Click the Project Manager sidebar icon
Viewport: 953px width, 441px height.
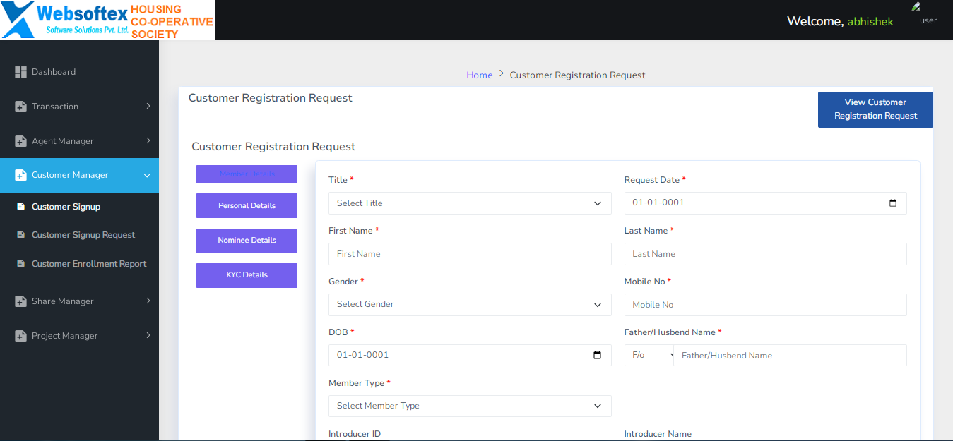coord(20,336)
